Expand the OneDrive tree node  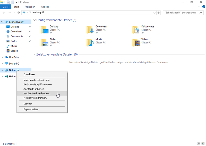pos(2,57)
